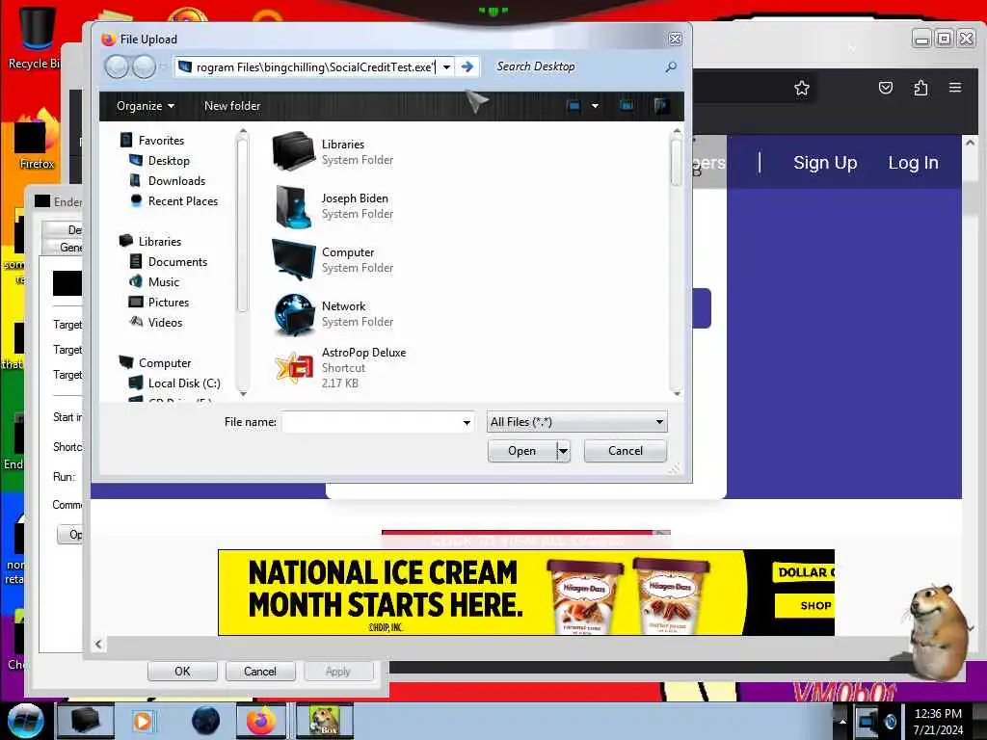
Task: Open the Pocket icon in Firefox toolbar
Action: 886,88
